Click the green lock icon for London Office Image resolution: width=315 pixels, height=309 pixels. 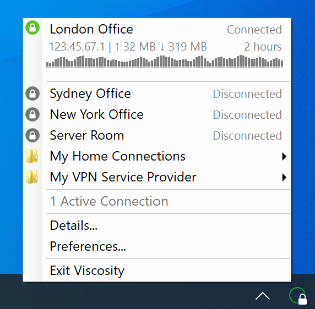[x=32, y=27]
